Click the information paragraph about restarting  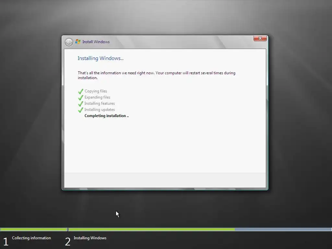coord(157,75)
